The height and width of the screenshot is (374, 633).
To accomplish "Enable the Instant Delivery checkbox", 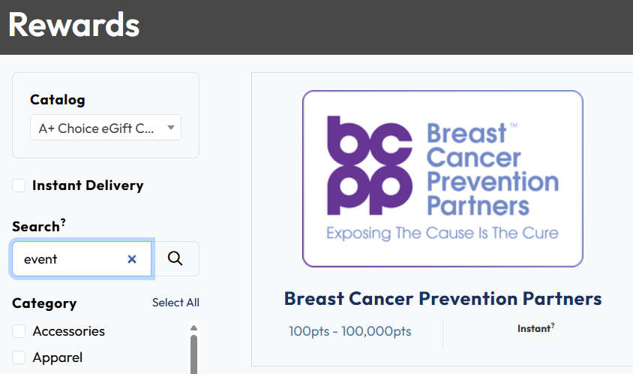I will point(19,185).
